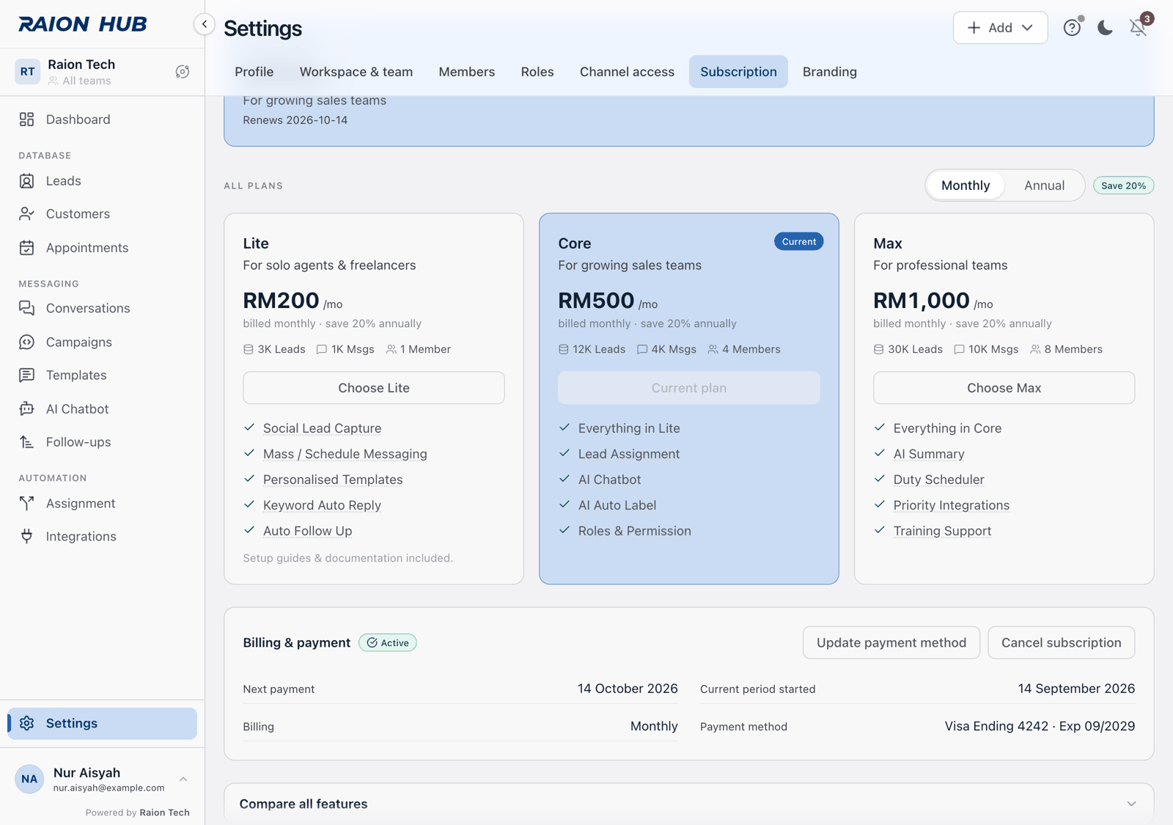Click the RT workspace avatar

click(x=28, y=72)
